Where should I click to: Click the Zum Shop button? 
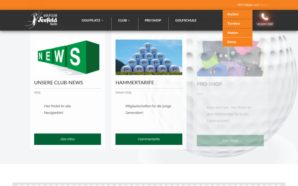click(x=230, y=141)
